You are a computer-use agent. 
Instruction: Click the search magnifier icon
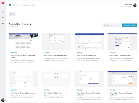tap(104, 25)
